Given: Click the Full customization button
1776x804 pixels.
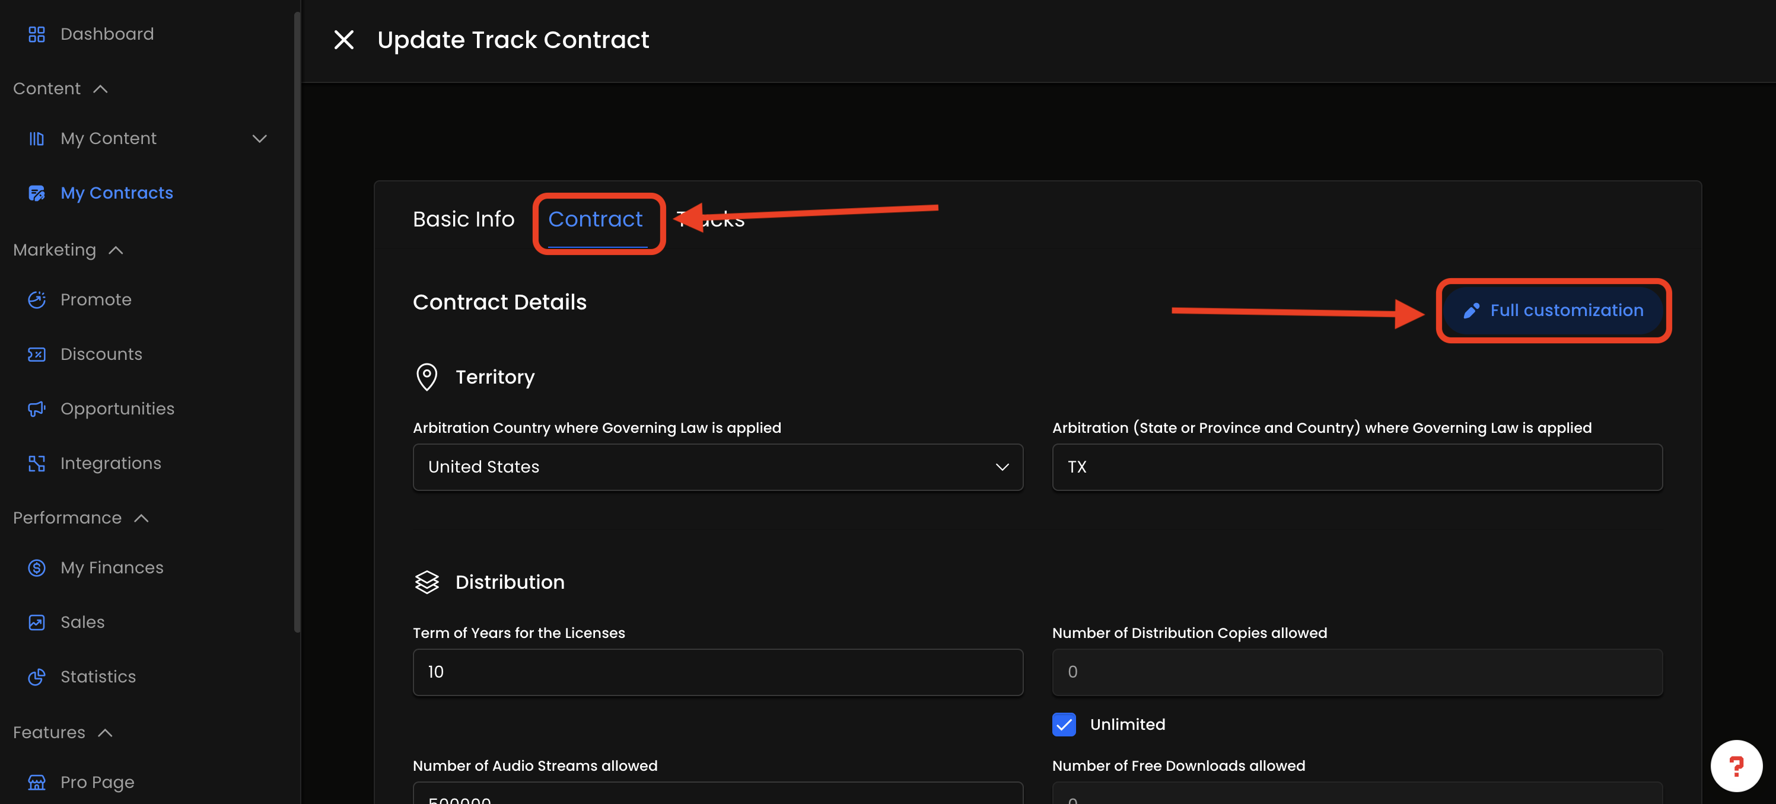Looking at the screenshot, I should [x=1552, y=311].
